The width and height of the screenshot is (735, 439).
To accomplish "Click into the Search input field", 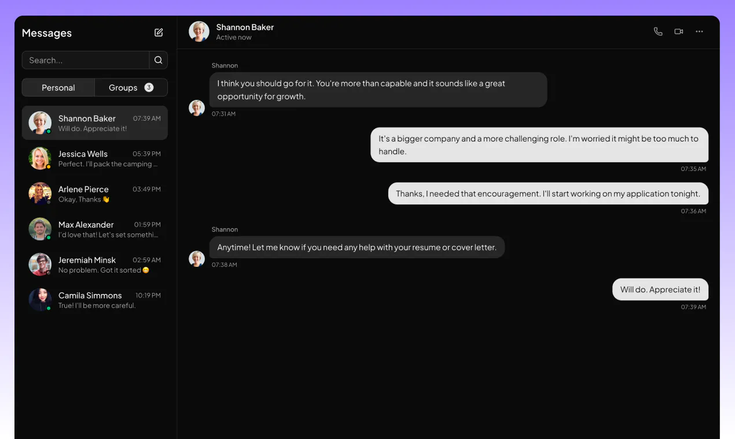I will [86, 60].
